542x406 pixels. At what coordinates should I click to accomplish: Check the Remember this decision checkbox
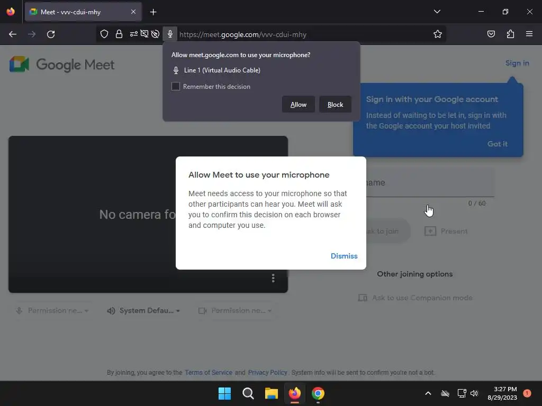point(176,86)
